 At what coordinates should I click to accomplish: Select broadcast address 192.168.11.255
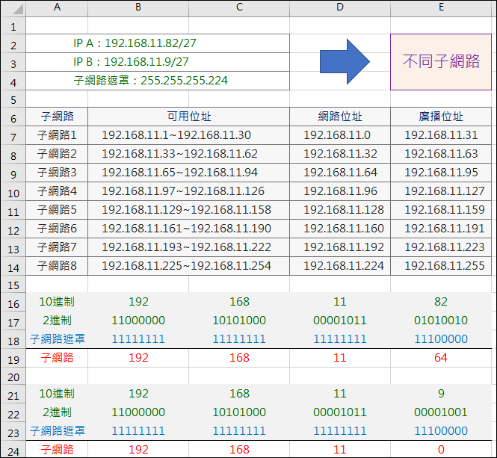click(x=441, y=266)
